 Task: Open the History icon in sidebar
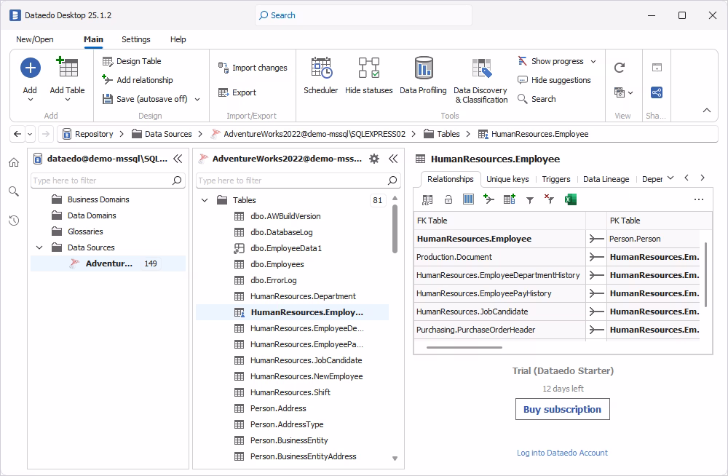pyautogui.click(x=14, y=221)
